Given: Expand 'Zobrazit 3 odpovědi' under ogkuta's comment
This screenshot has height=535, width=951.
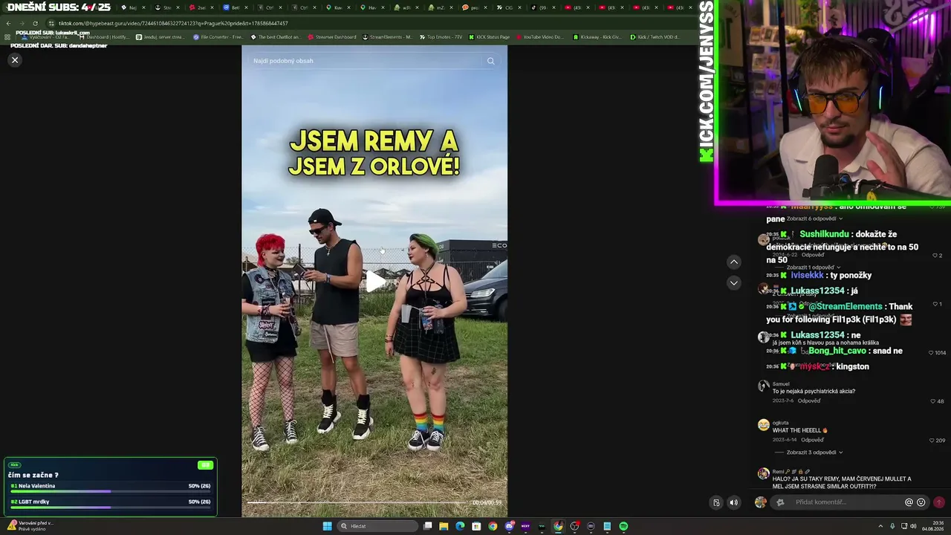Looking at the screenshot, I should pos(814,453).
